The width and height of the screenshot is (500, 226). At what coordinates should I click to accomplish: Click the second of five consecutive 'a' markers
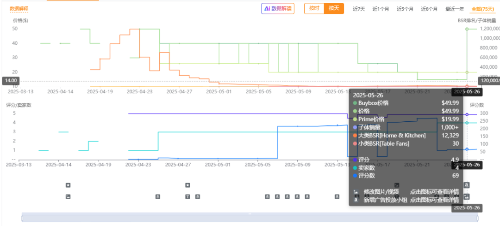click(277, 197)
